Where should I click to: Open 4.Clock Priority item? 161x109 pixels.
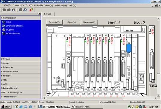11,34
